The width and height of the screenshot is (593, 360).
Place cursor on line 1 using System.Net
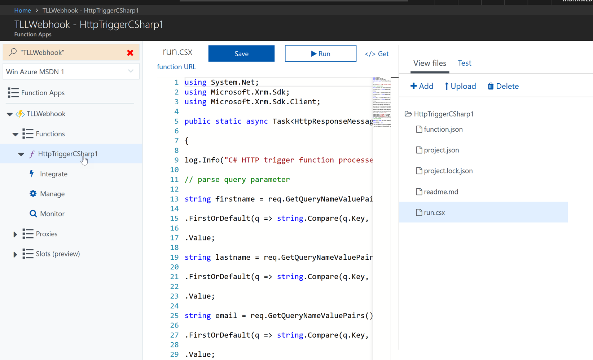coord(221,82)
